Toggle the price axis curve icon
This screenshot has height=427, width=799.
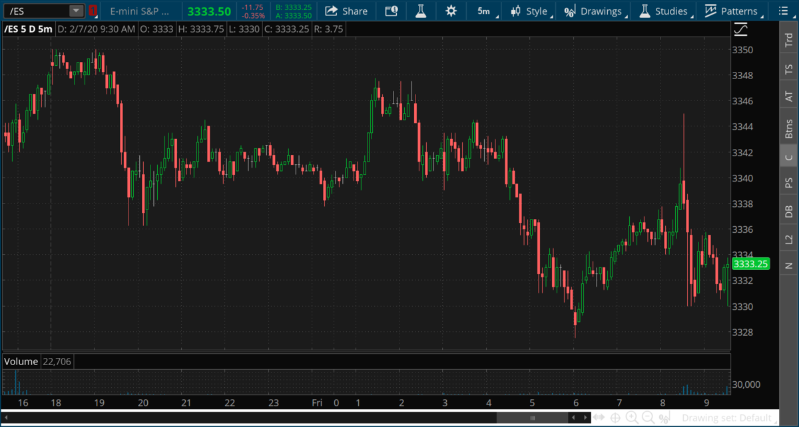(x=740, y=29)
